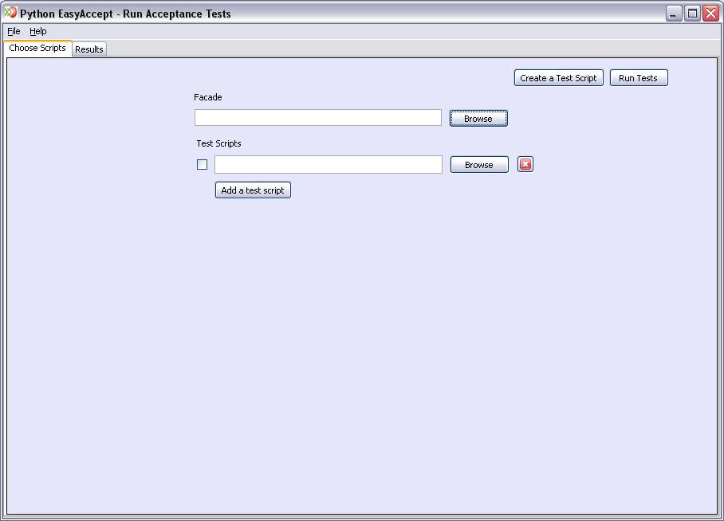
Task: Minimize the EasyAccept window
Action: click(674, 14)
